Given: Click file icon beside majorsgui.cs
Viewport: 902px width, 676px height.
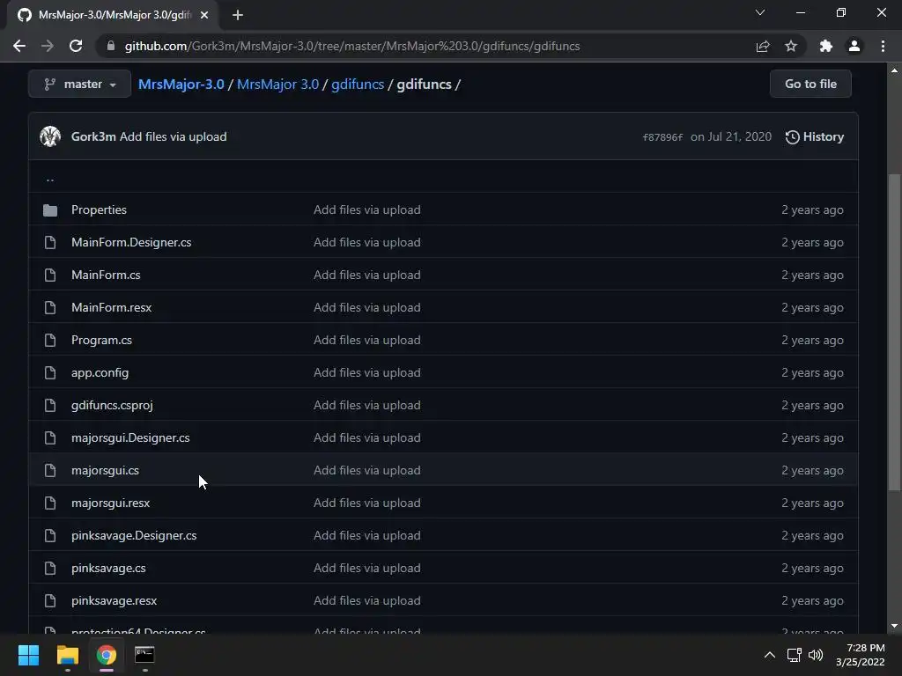Looking at the screenshot, I should coord(50,471).
